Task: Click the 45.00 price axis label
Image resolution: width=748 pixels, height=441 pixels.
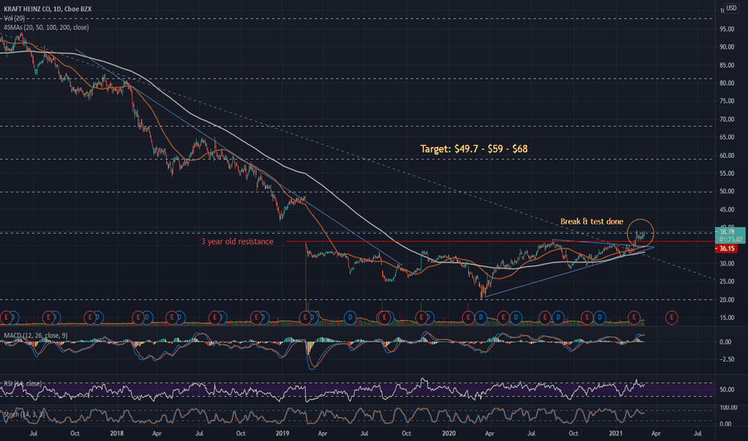Action: pyautogui.click(x=727, y=209)
